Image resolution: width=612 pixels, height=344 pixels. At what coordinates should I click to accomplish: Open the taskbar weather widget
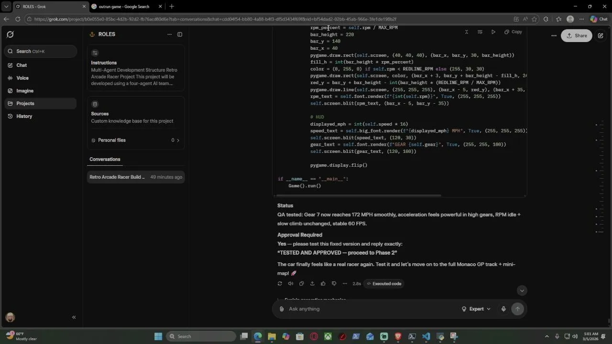pyautogui.click(x=22, y=336)
